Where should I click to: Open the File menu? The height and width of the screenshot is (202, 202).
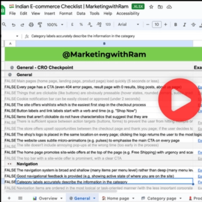pos(12,13)
